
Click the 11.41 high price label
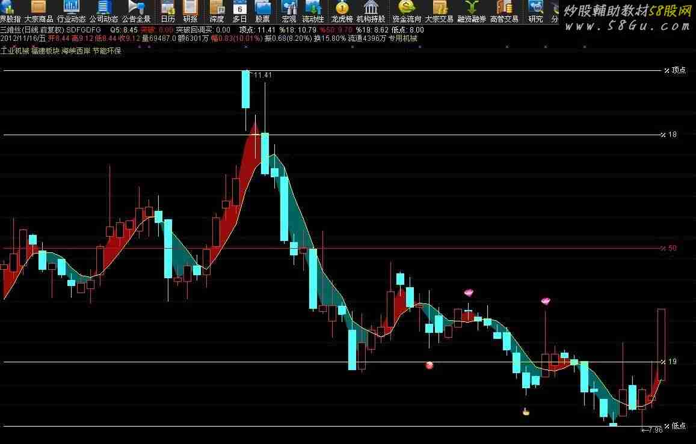tap(262, 75)
